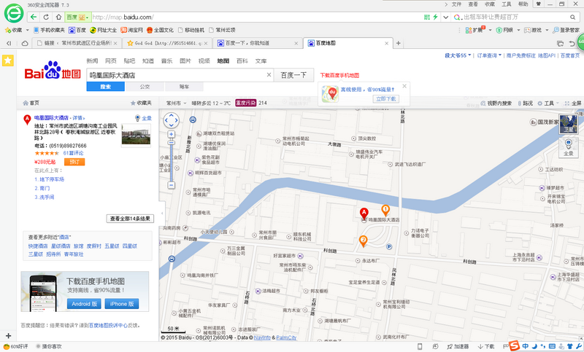The image size is (584, 352).
Task: Open the 文件 browser menu
Action: point(456,4)
